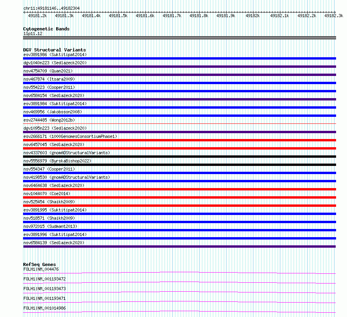Viewport: 347px width, 317px height.
Task: Click ruler tick labeled 49181.6k
Action: click(x=145, y=16)
